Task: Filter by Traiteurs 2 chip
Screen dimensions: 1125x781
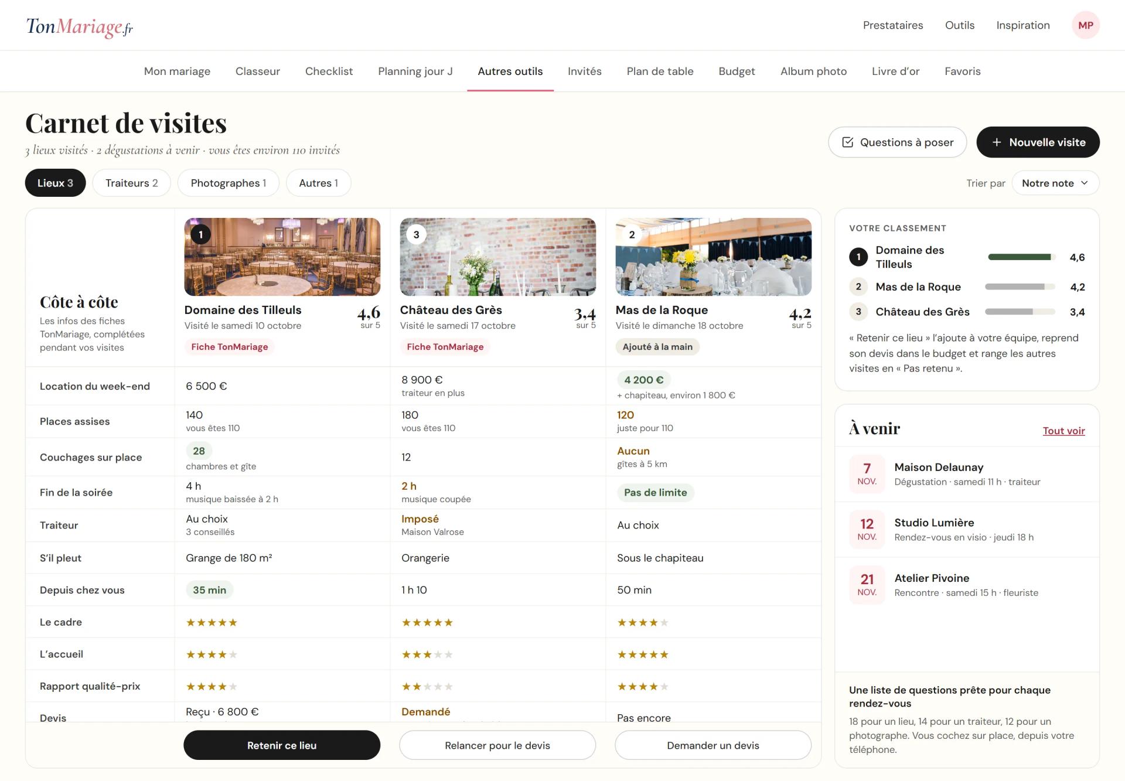Action: tap(131, 183)
